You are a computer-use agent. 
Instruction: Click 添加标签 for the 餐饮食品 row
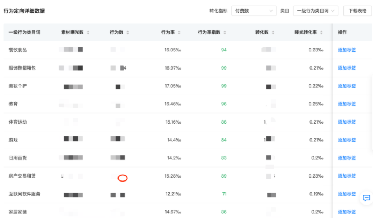coord(346,50)
